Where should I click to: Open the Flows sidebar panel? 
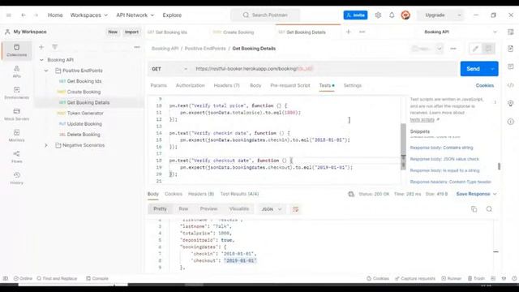16,157
